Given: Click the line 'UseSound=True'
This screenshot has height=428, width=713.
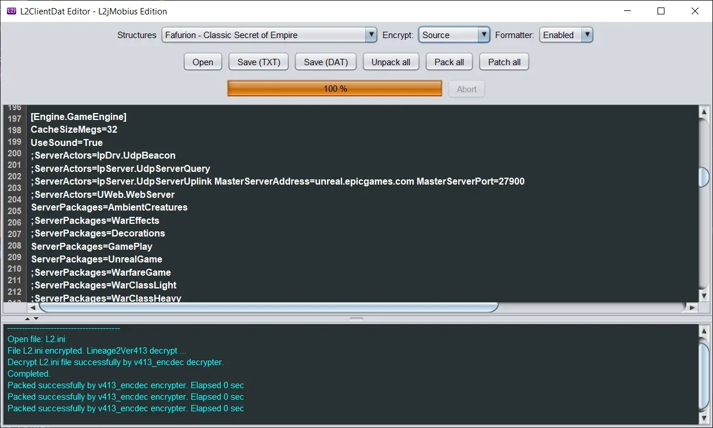Looking at the screenshot, I should tap(66, 142).
